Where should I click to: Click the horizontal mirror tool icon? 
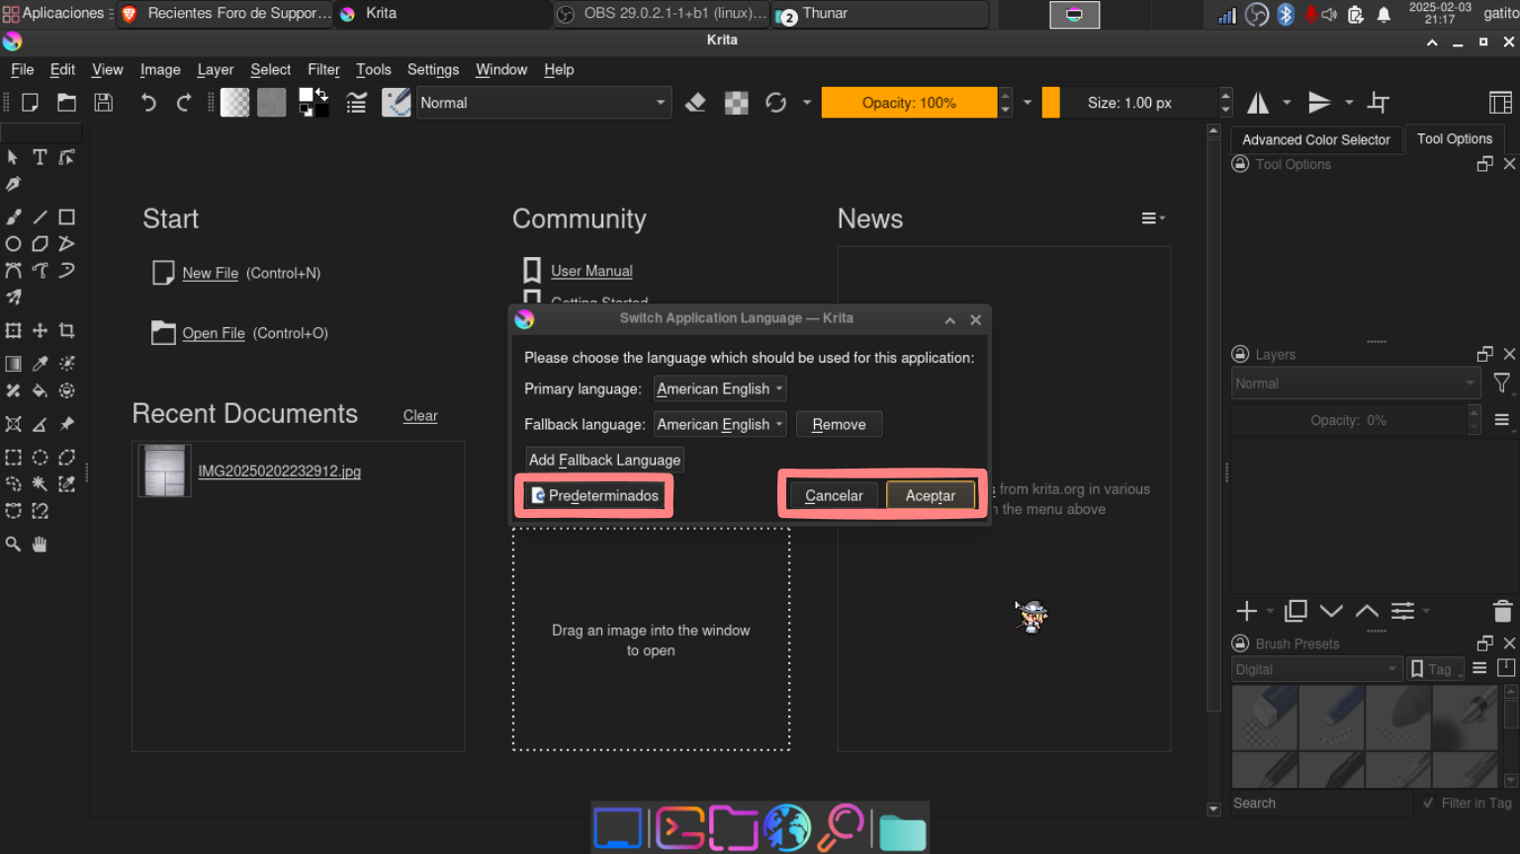point(1258,103)
